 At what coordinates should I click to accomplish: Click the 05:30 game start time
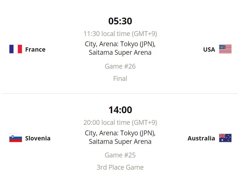point(120,21)
